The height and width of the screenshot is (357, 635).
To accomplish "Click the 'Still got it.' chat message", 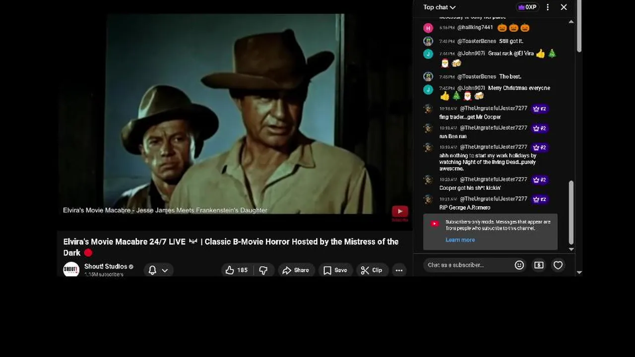I will 511,41.
